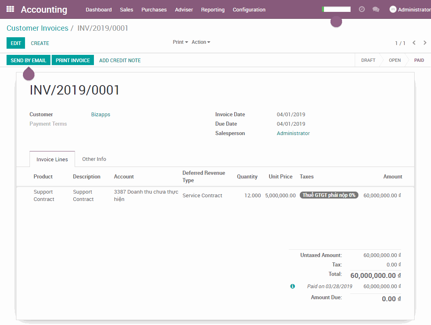The height and width of the screenshot is (325, 431).
Task: Go to previous record arrow
Action: click(x=414, y=43)
